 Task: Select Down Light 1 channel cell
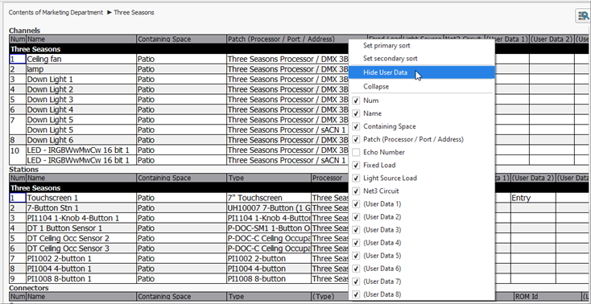pos(81,80)
